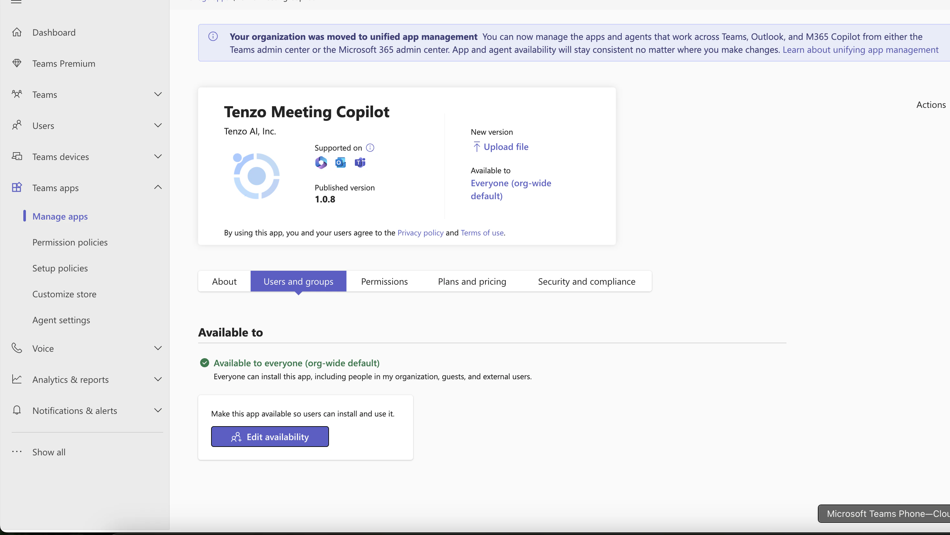Click the Tenzo Meeting Copilot title

(306, 112)
